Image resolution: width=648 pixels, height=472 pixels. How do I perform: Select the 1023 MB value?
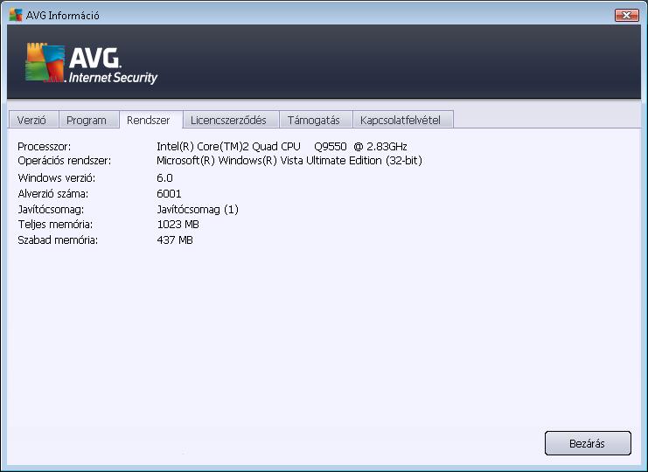(x=178, y=225)
